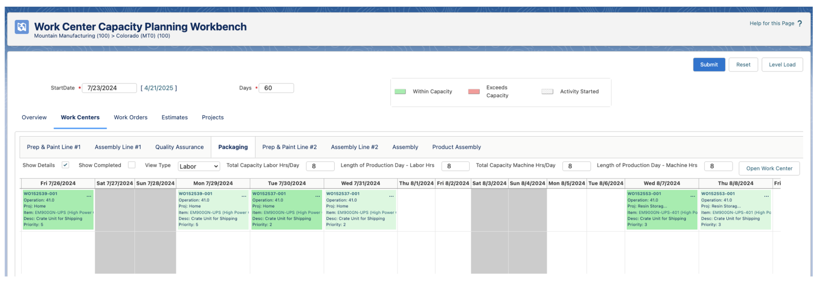Open ellipsis menu on Thu 8/8 work order card
Viewport: 825px width, 293px height.
coord(766,196)
